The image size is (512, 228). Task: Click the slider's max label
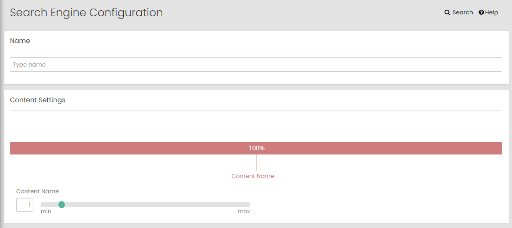coord(244,211)
